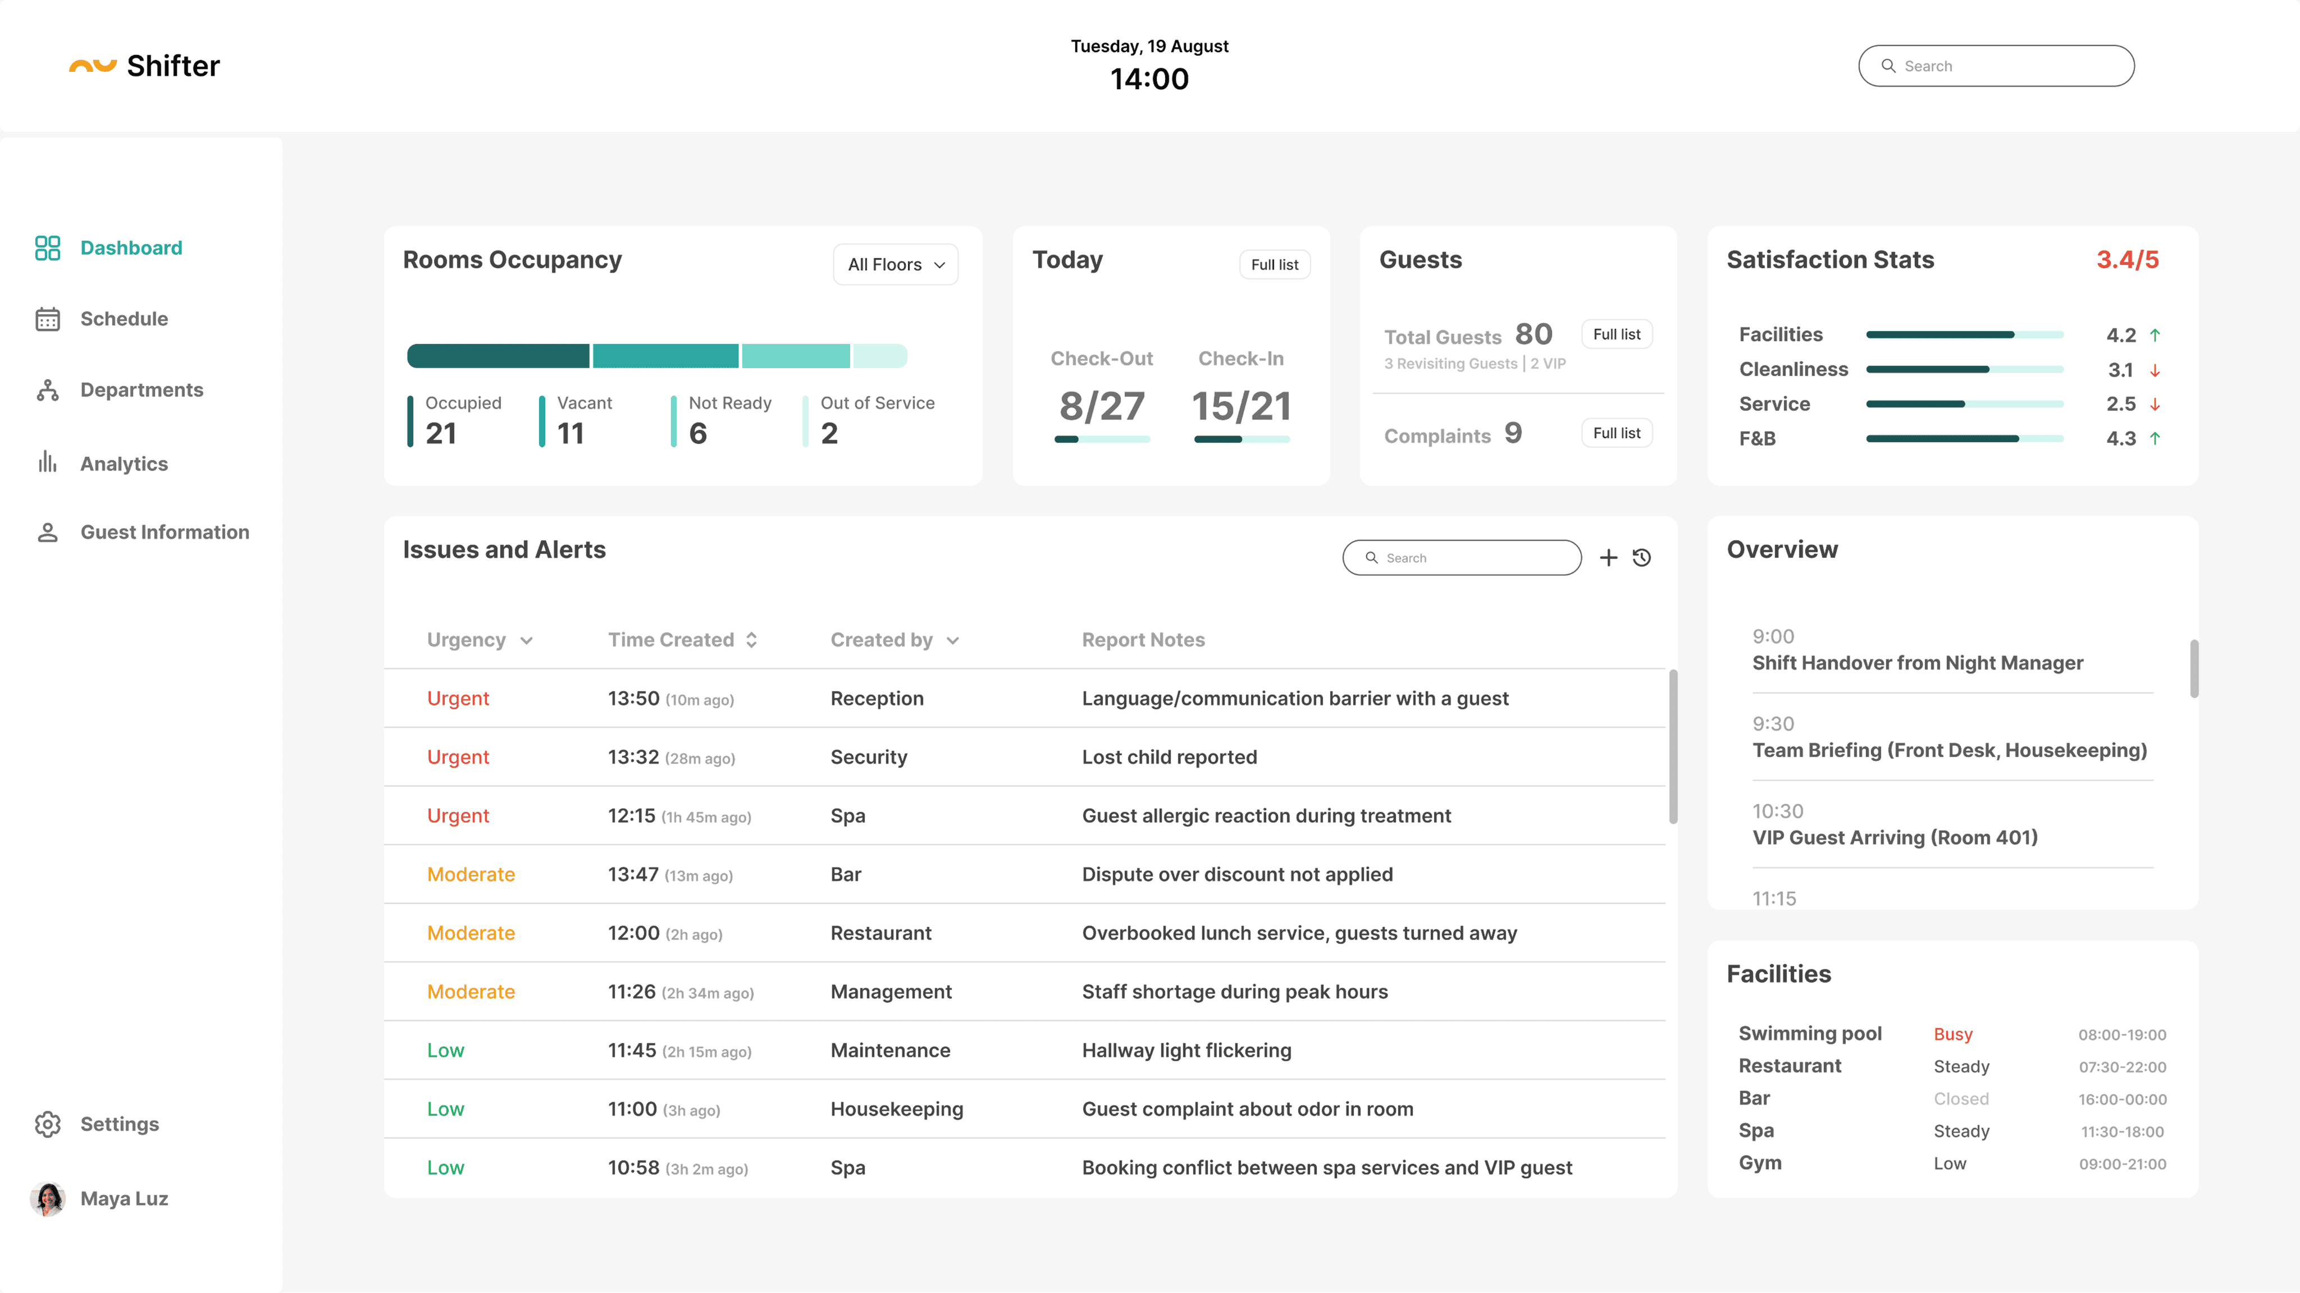This screenshot has width=2300, height=1293.
Task: Click the Issues and Alerts search field
Action: 1462,558
